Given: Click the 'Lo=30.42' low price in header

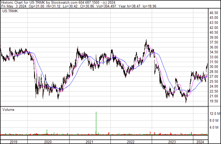Looking at the screenshot, I should coord(70,6).
